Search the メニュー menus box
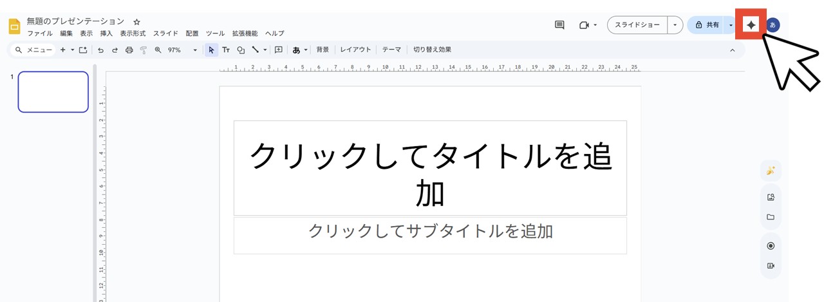The image size is (824, 302). (33, 50)
